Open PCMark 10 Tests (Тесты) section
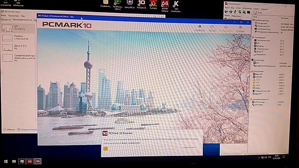This screenshot has width=299, height=168. (x=212, y=28)
